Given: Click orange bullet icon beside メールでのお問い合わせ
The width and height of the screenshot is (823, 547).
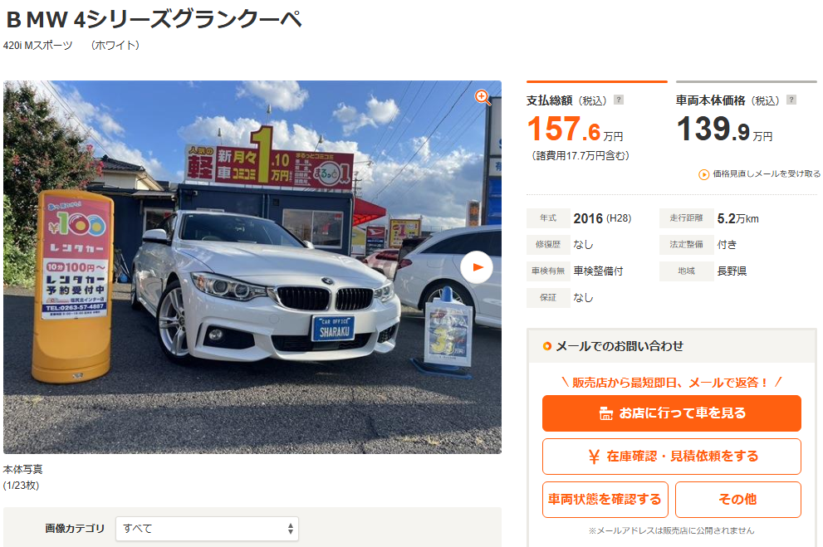Looking at the screenshot, I should (x=547, y=346).
